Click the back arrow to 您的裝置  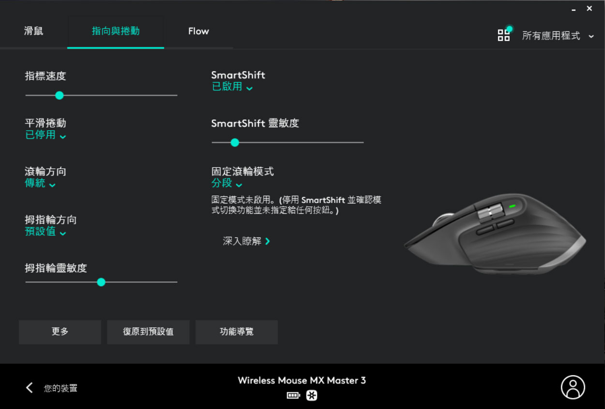(30, 388)
